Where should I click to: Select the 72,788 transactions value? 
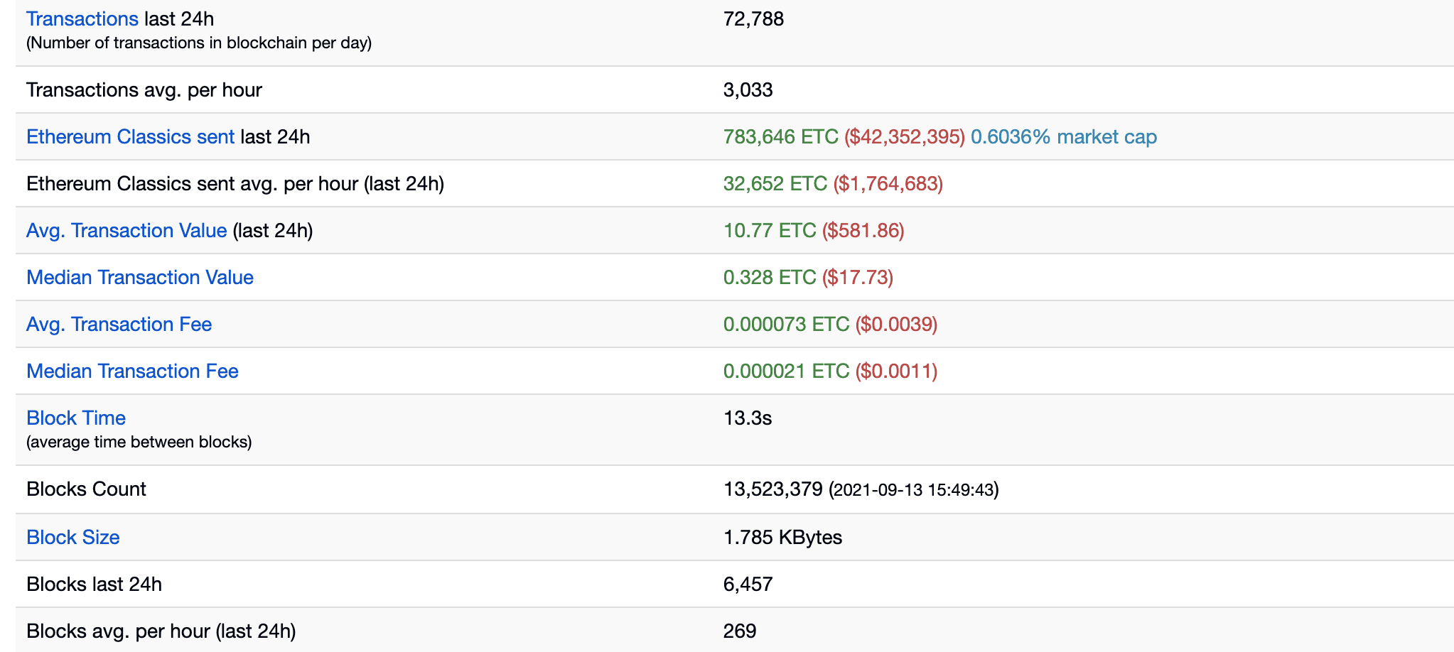(x=753, y=18)
